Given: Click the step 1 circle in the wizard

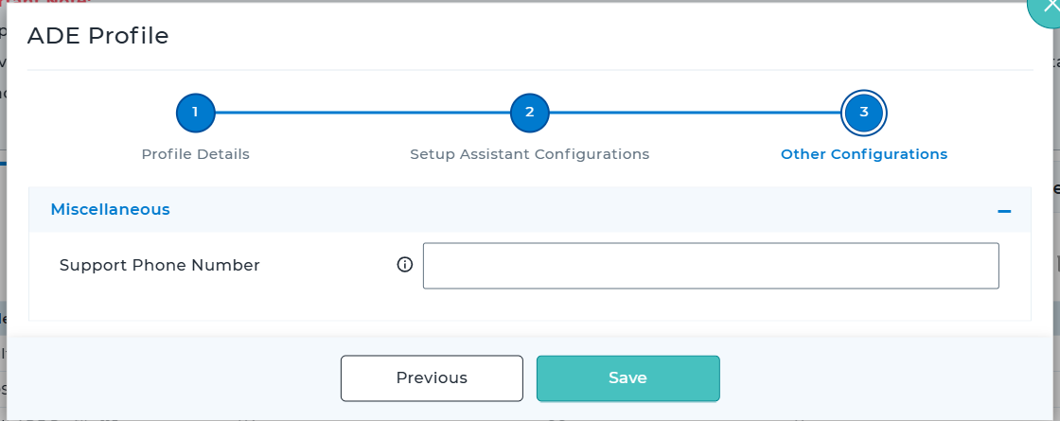Looking at the screenshot, I should [x=195, y=113].
